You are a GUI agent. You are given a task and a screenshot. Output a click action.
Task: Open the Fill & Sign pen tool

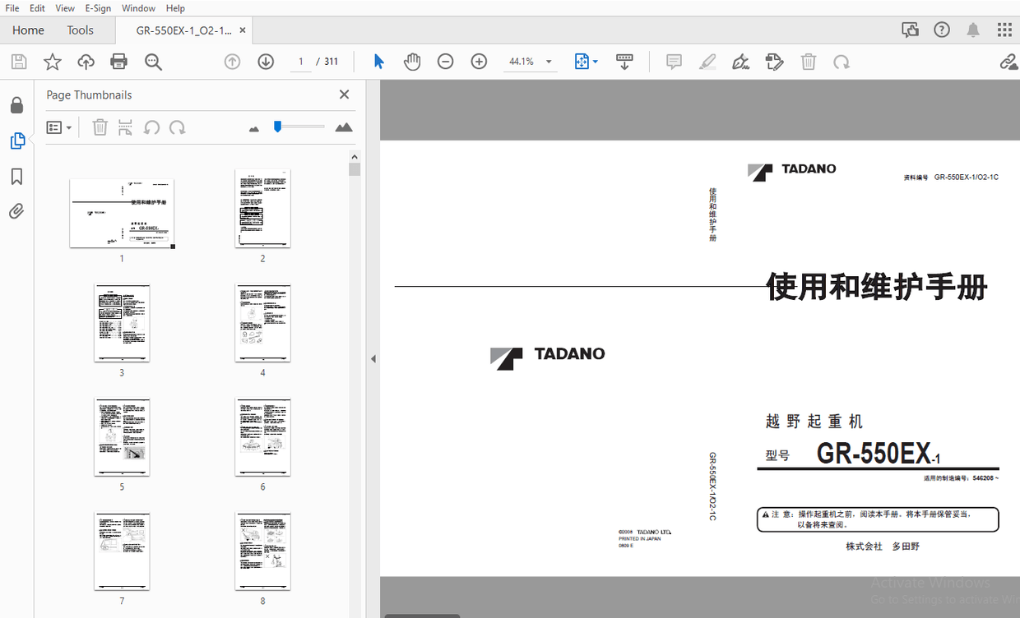(x=740, y=61)
